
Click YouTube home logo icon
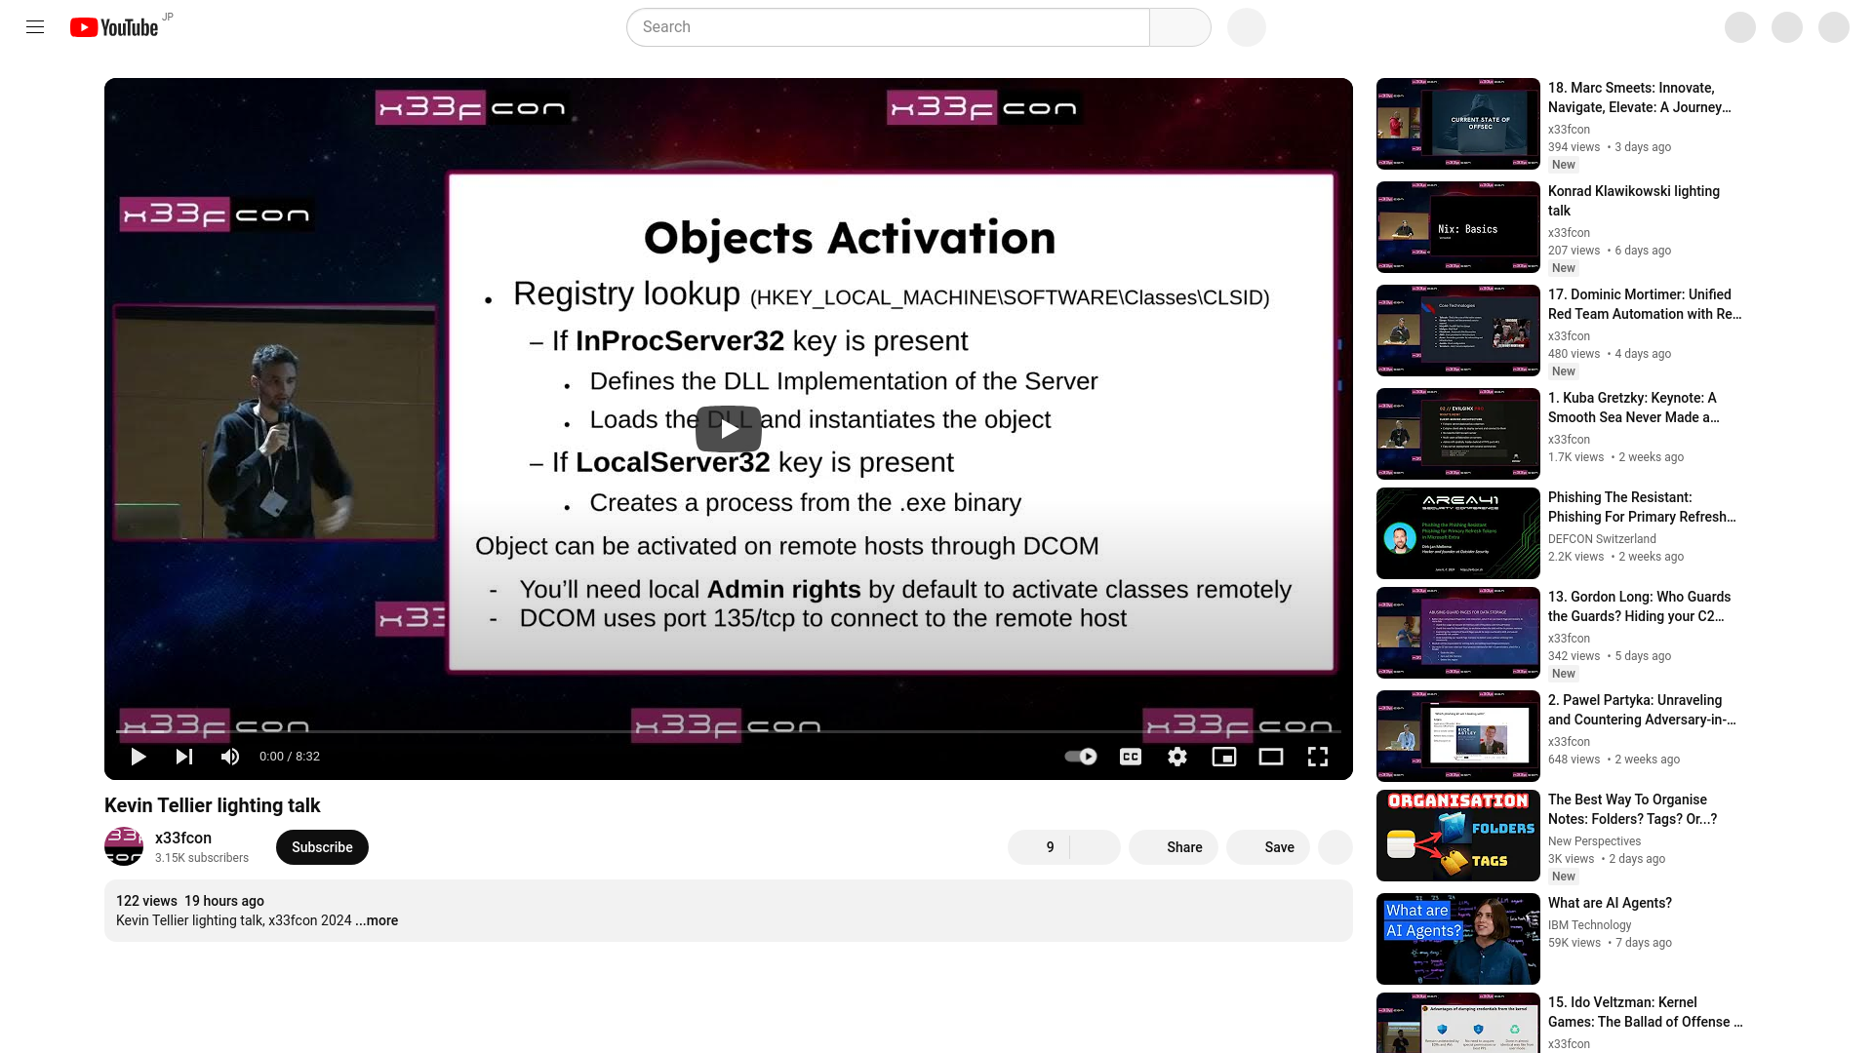(x=116, y=25)
